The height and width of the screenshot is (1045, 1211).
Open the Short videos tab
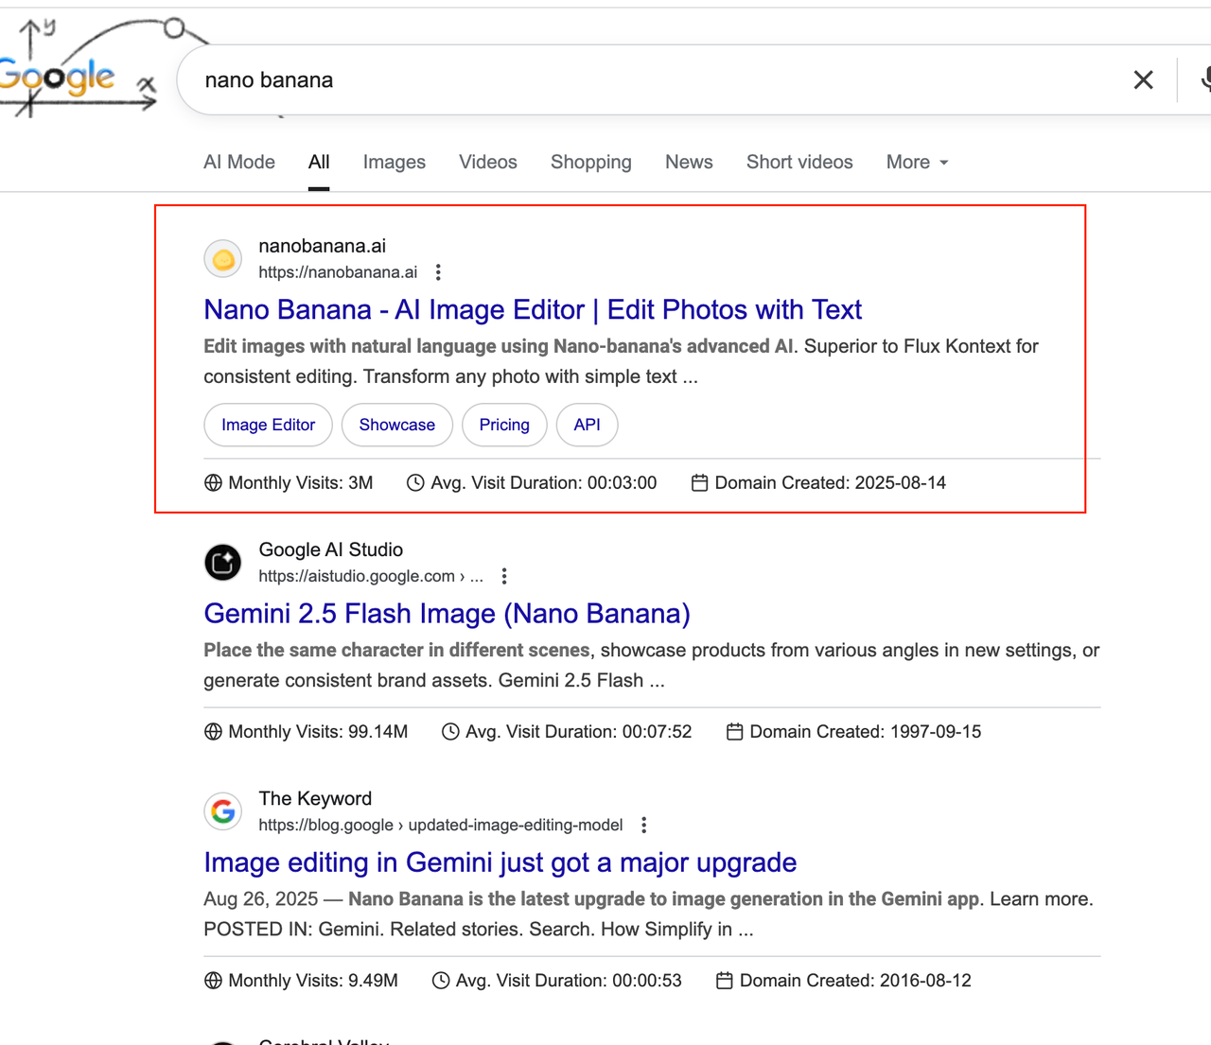point(799,163)
